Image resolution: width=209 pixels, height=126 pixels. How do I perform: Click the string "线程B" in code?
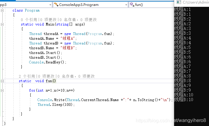pyautogui.click(x=68, y=48)
